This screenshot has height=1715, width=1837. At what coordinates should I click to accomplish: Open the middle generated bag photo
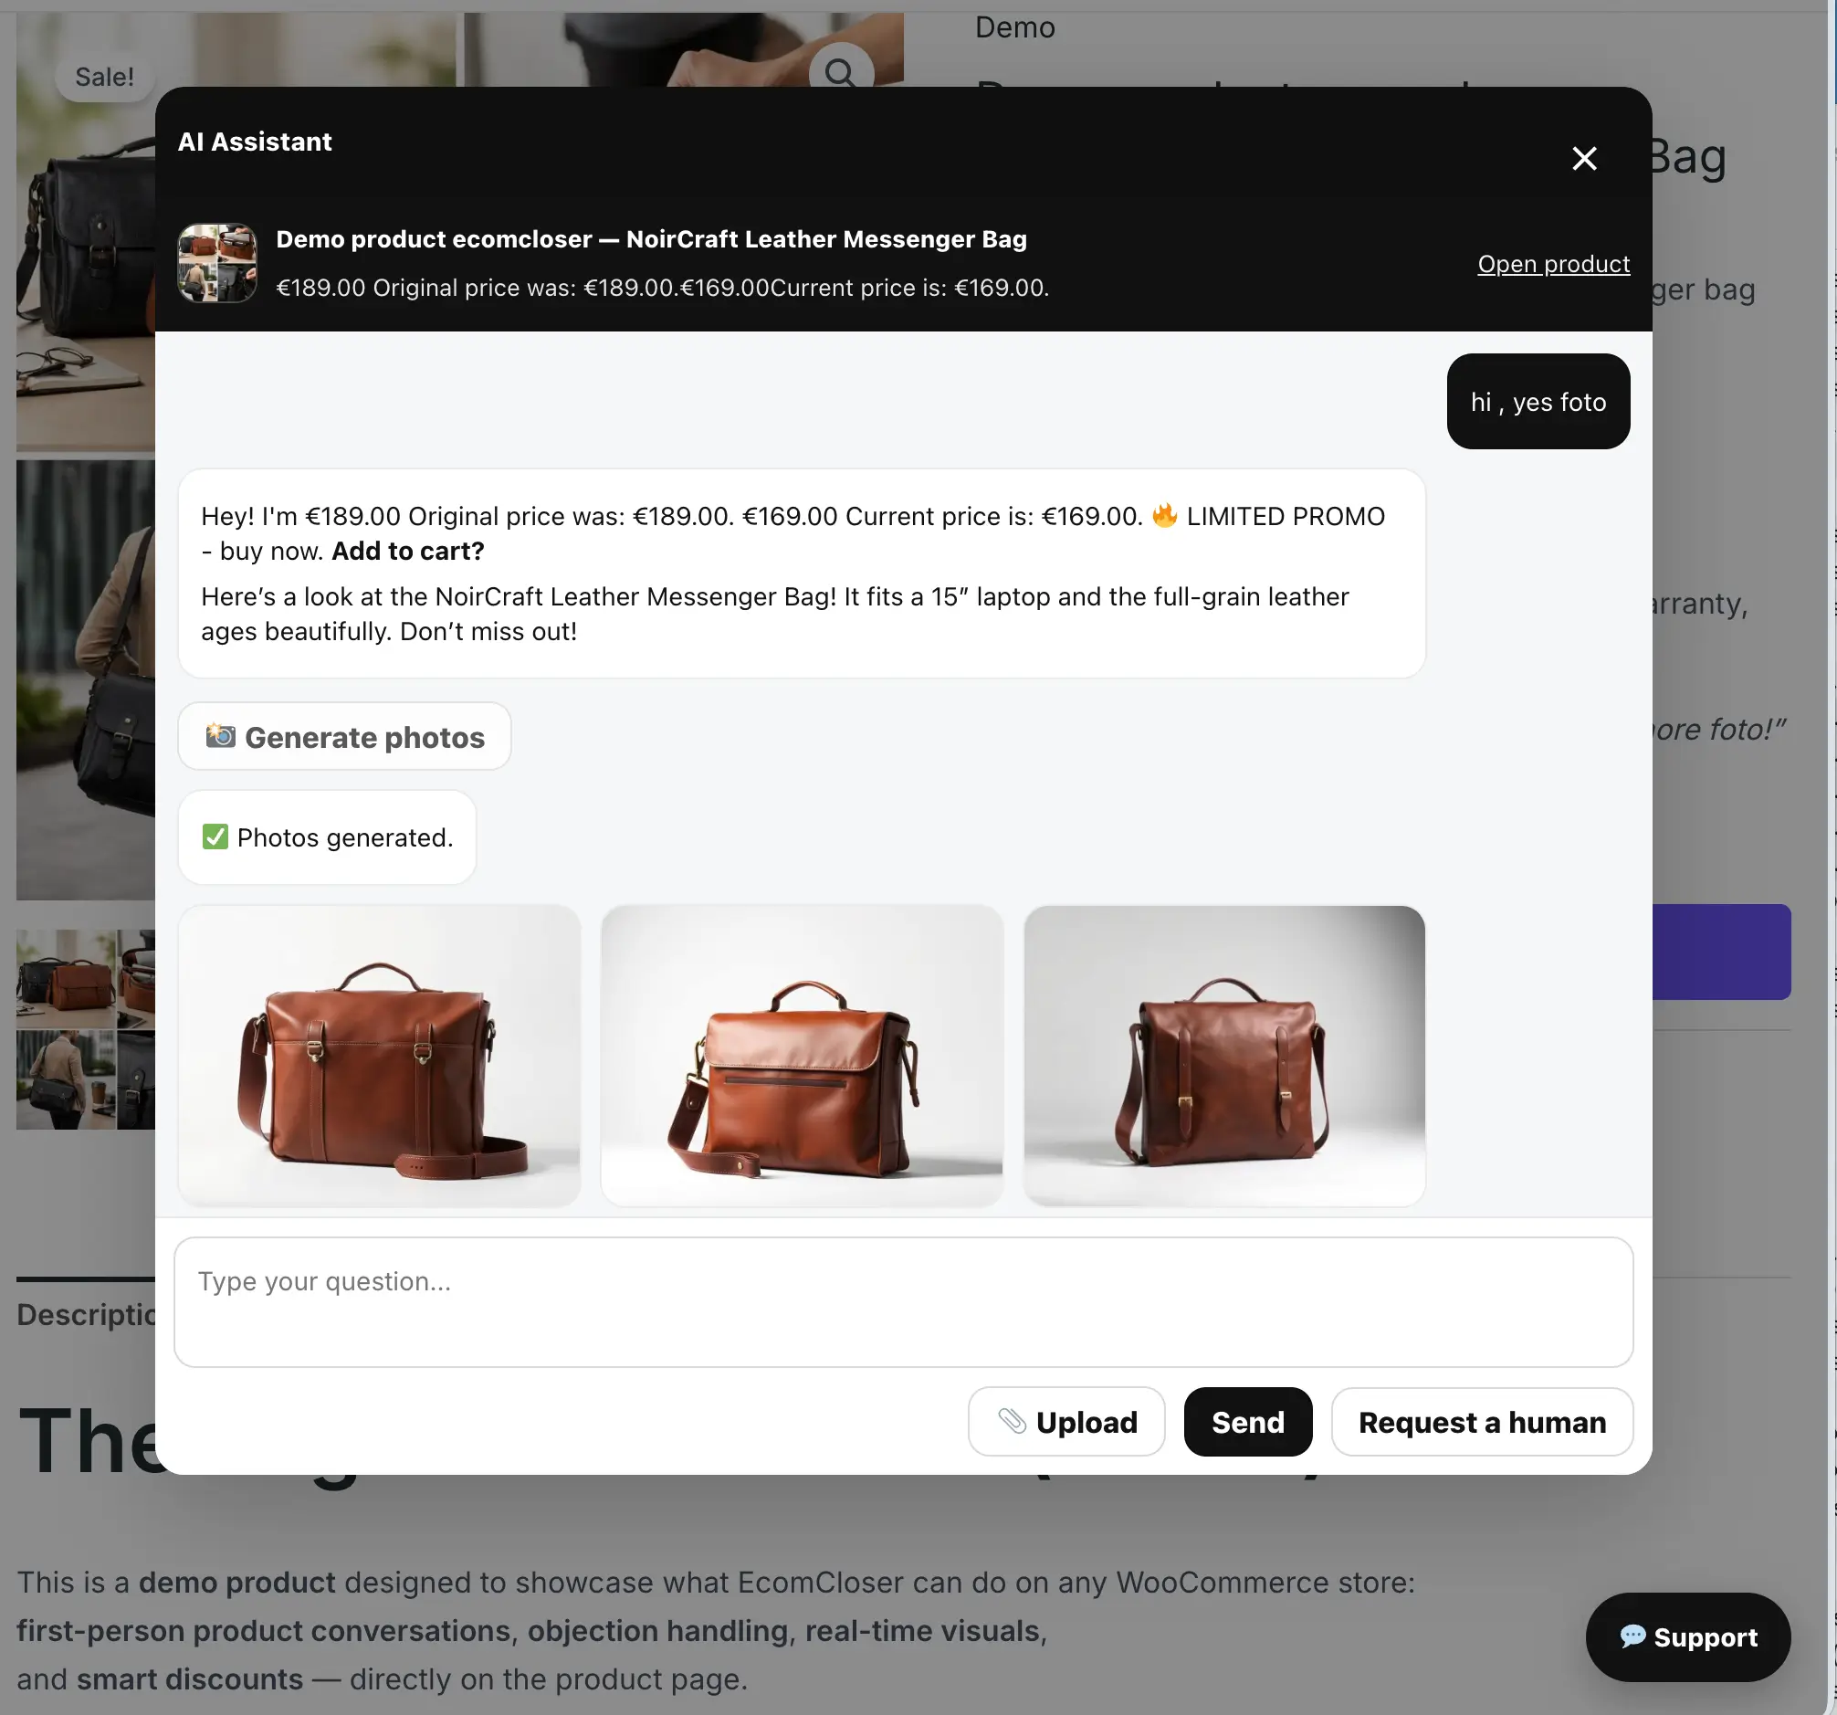click(801, 1056)
